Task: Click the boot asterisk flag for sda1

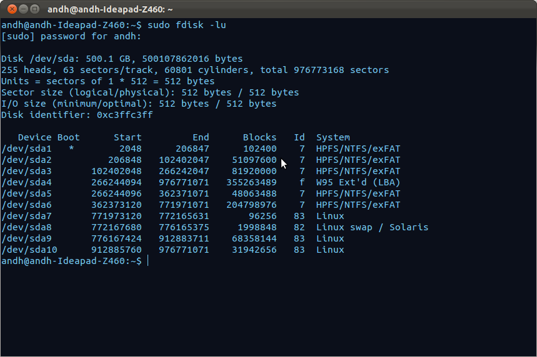Action: tap(71, 149)
